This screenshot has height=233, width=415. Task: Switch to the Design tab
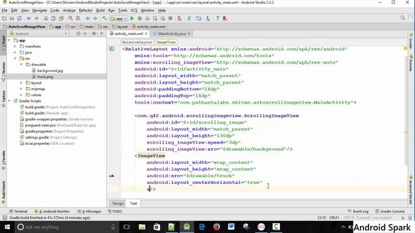click(118, 203)
